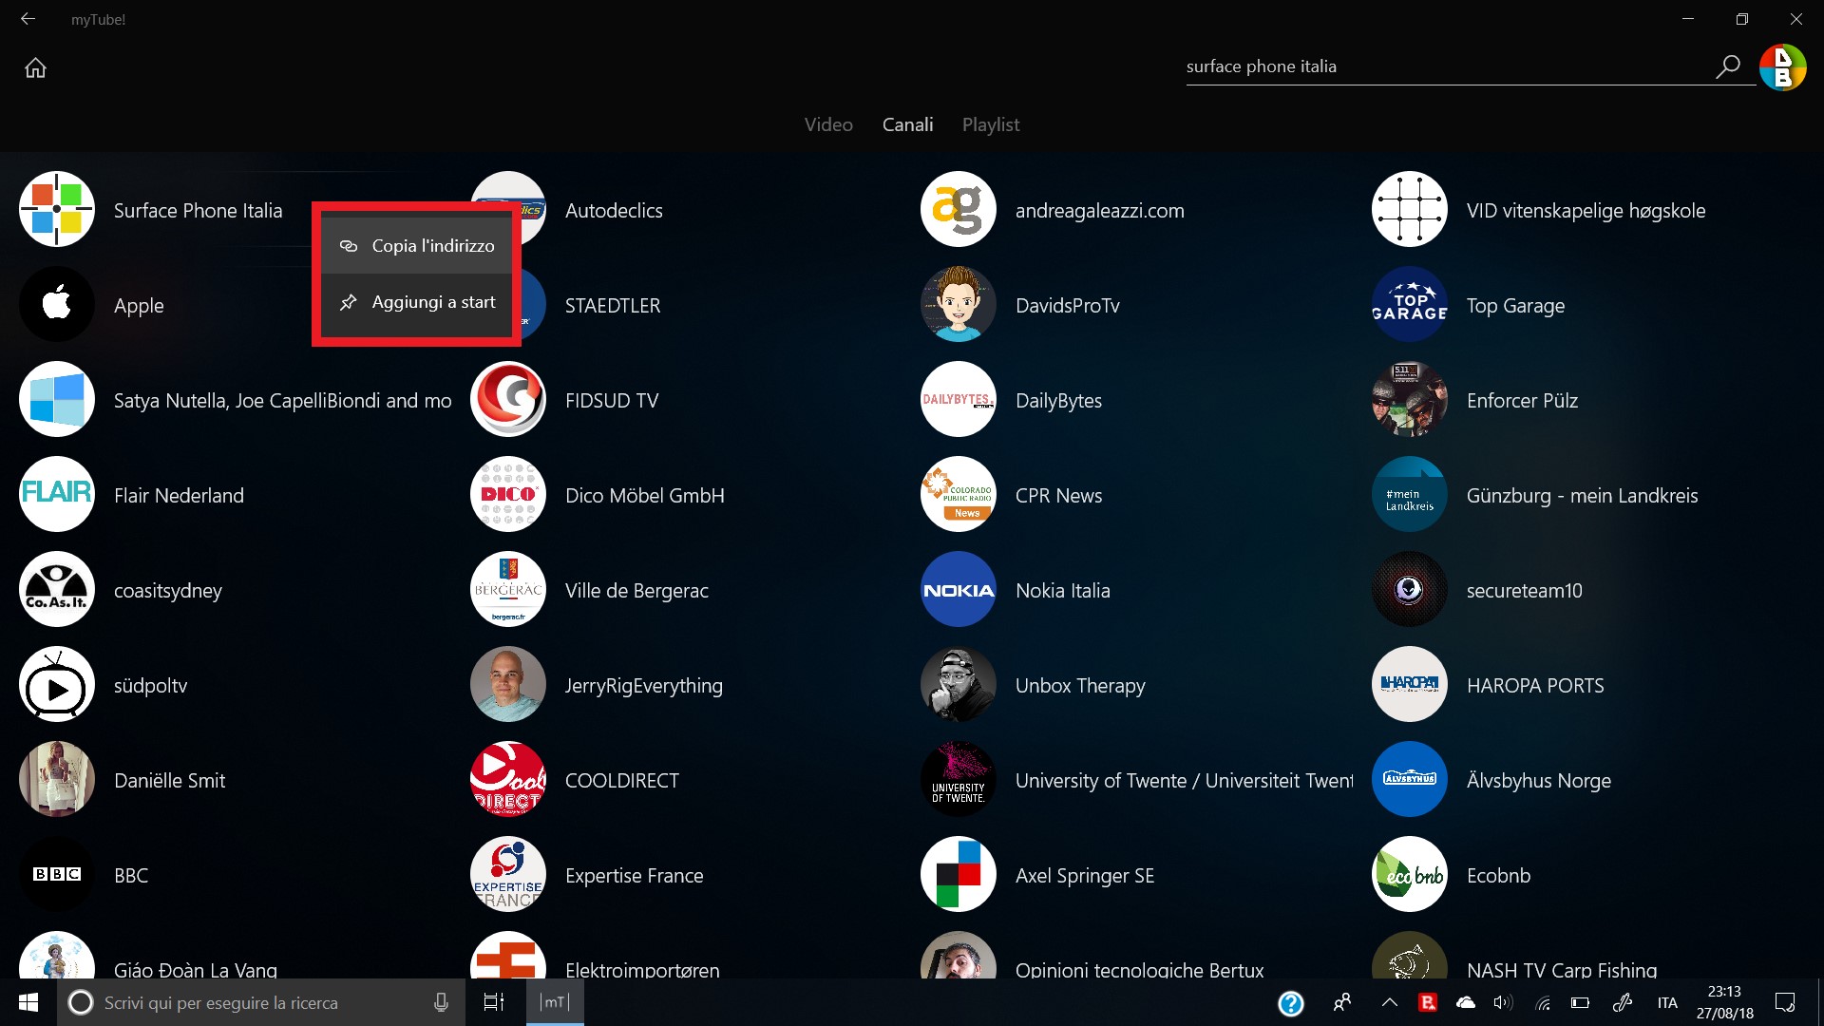Switch to the Canali tab
Screen dimensions: 1824x1026
click(x=907, y=124)
